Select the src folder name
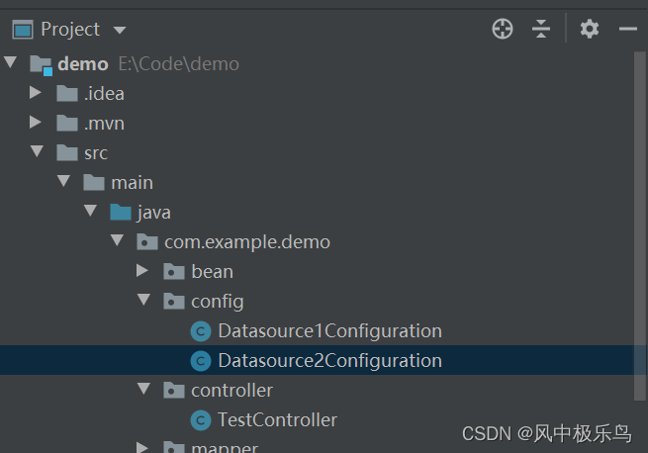The width and height of the screenshot is (648, 453). pos(96,153)
